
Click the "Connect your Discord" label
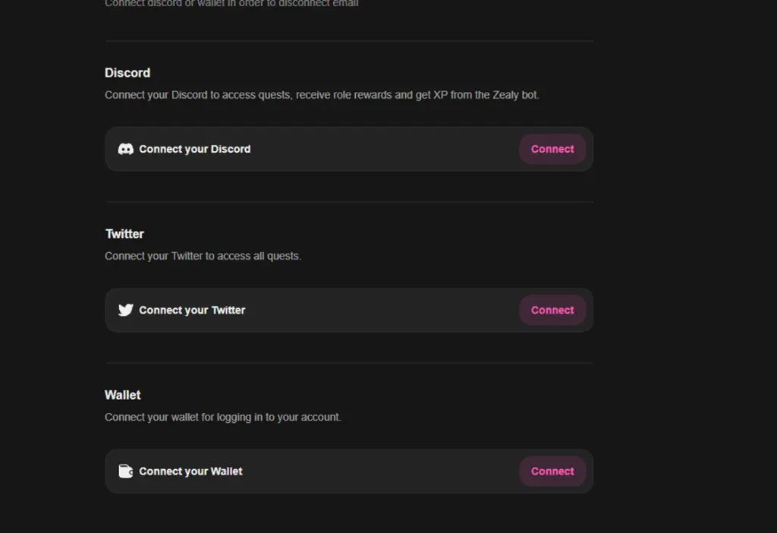[195, 150]
